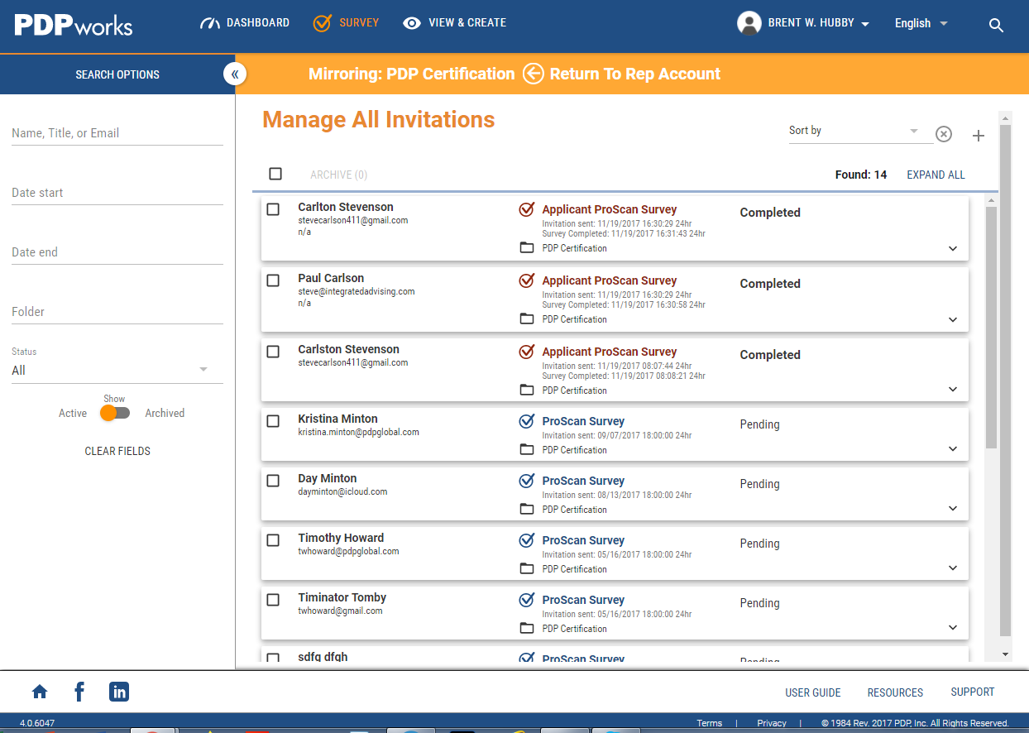Check the Timothy Howard invitation checkbox
Screen dimensions: 1029x733
(x=273, y=540)
